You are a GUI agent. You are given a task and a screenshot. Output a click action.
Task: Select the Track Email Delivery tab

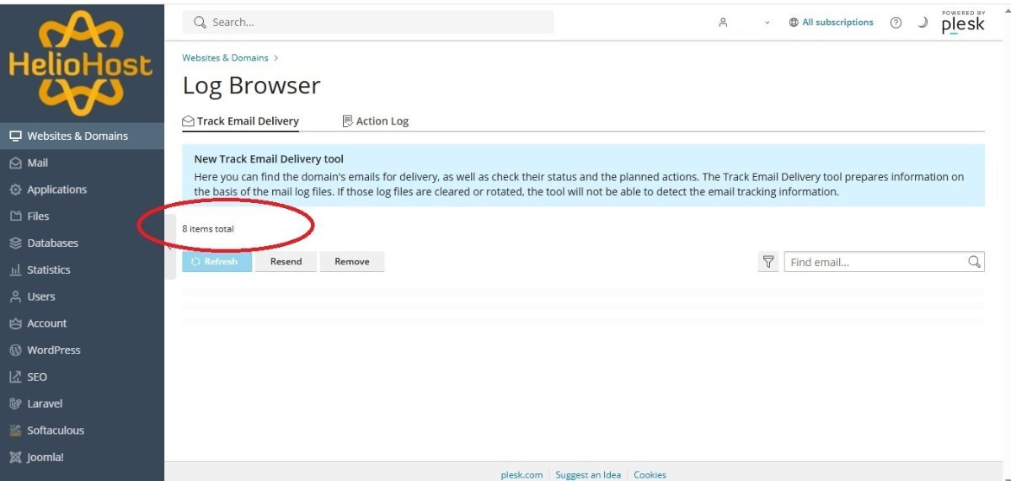241,121
